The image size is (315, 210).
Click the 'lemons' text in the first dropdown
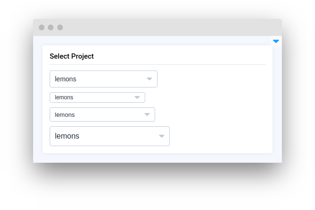click(x=65, y=79)
